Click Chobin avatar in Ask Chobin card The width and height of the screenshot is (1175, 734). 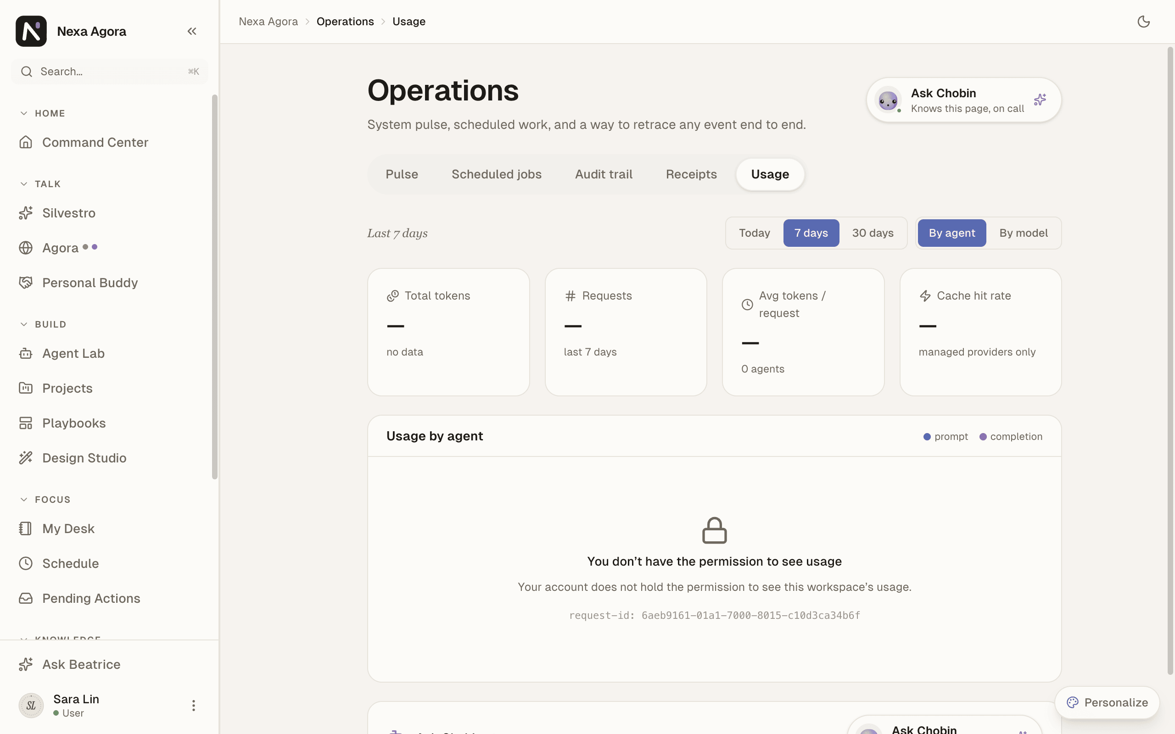(888, 100)
